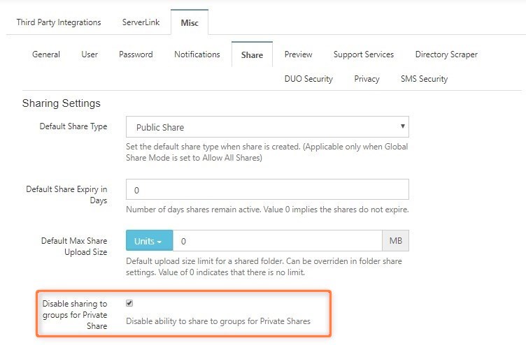Viewport: 526px width, 345px height.
Task: Select the Share sub-tab
Action: pyautogui.click(x=252, y=54)
